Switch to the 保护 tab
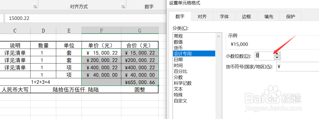This screenshot has width=319, height=119. [291, 17]
